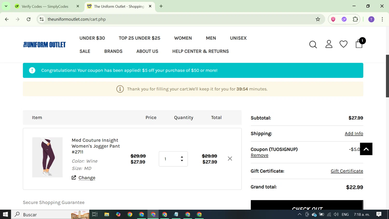Switch to The Uniform Outlet tab

point(119,6)
